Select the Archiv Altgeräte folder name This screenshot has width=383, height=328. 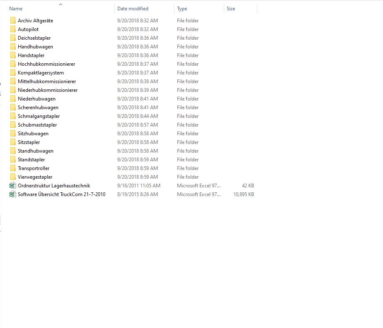35,20
